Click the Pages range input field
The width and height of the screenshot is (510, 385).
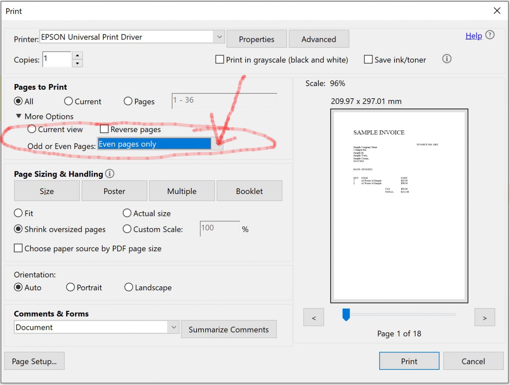pos(224,101)
